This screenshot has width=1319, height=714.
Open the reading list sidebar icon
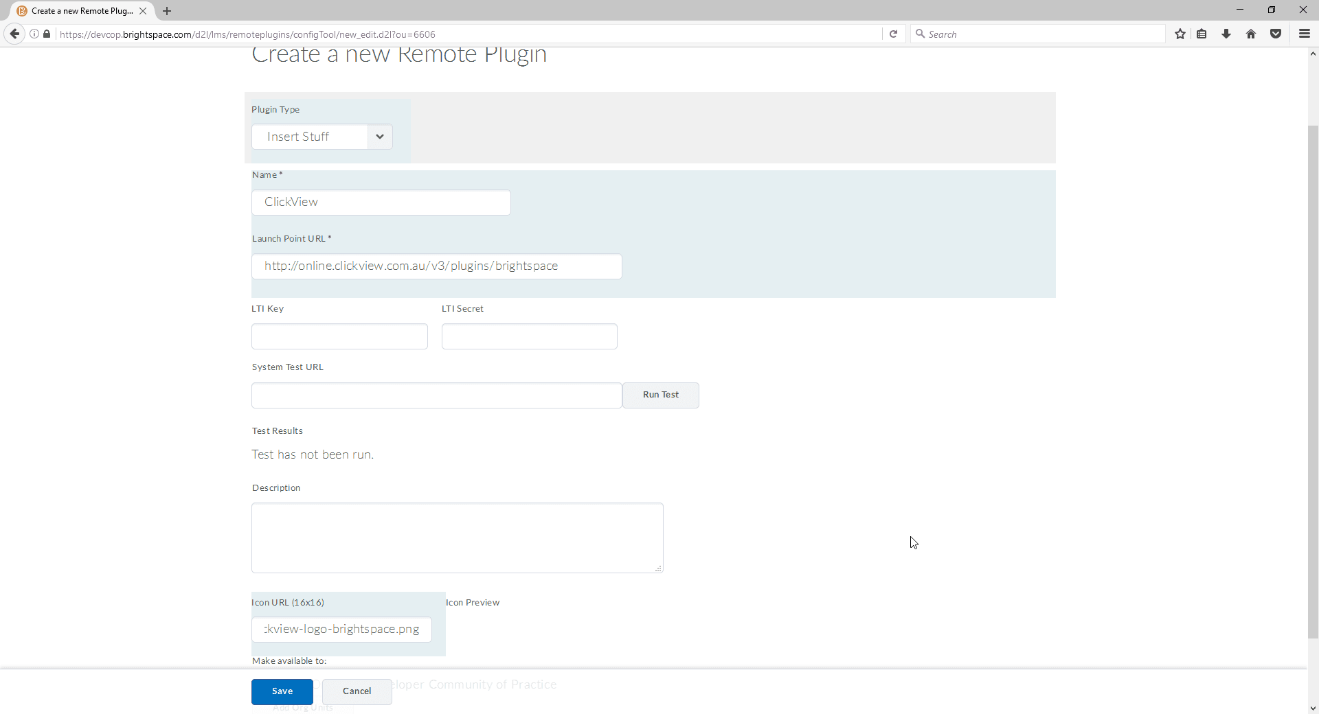[1202, 34]
